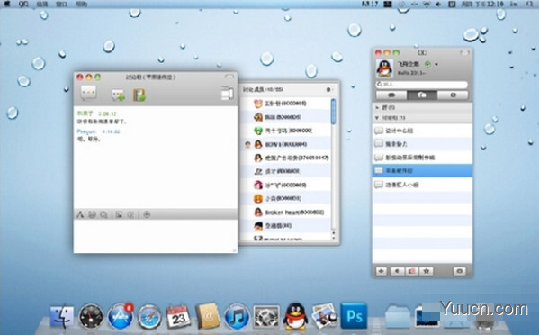Expand the collapsed '群' group section
This screenshot has height=335, width=539.
pos(377,108)
